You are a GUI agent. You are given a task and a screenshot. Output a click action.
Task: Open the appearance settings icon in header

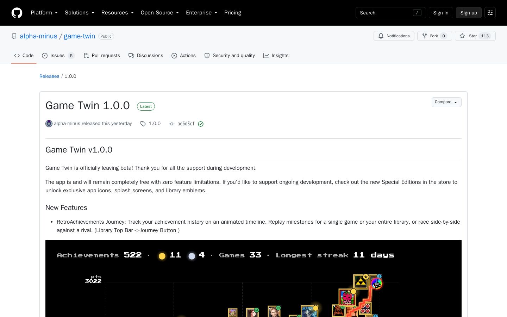click(x=490, y=13)
